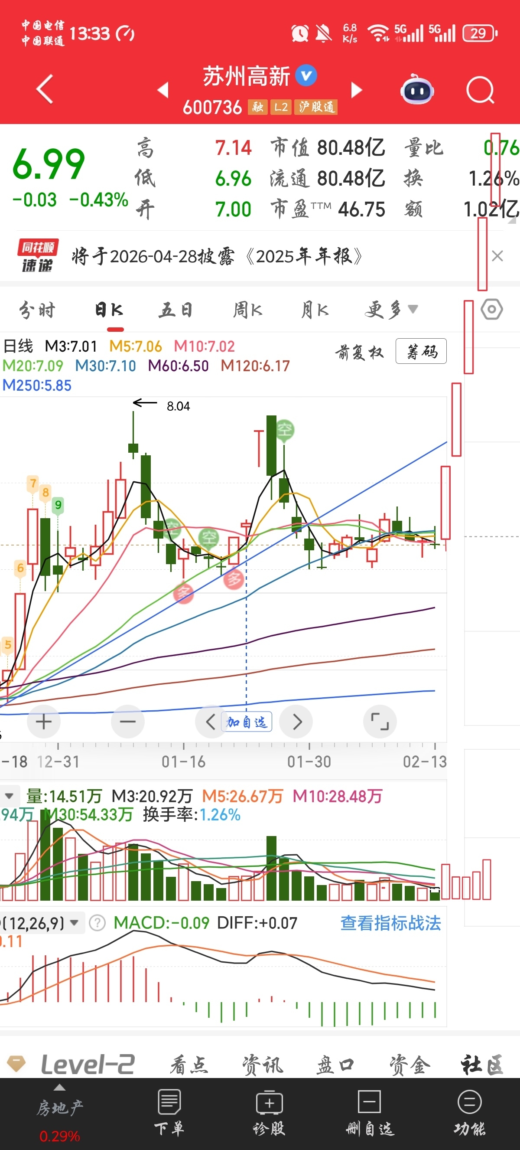Open the AI robot assistant
The image size is (520, 1150).
tap(417, 90)
